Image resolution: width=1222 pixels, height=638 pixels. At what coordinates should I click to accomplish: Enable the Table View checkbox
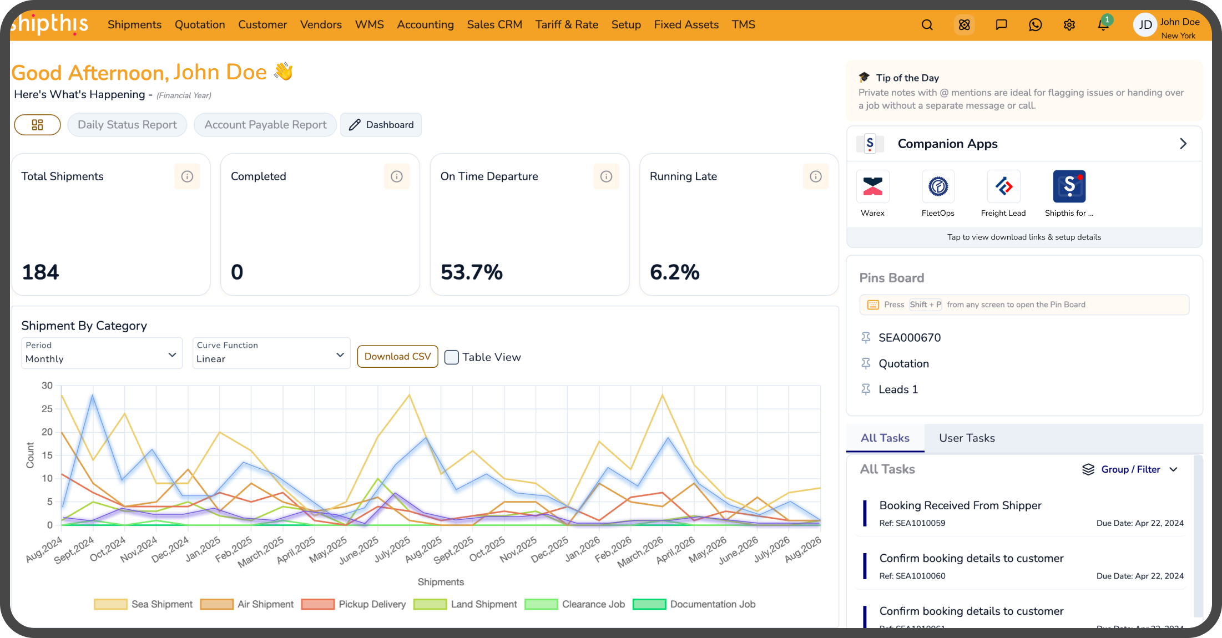pos(452,357)
